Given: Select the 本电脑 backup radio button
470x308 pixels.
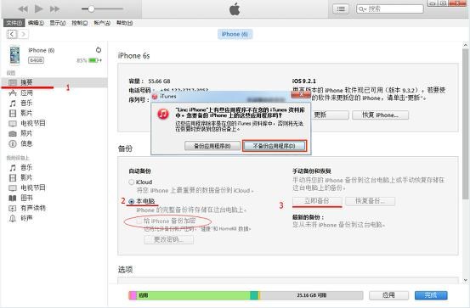Looking at the screenshot, I should click(x=131, y=201).
